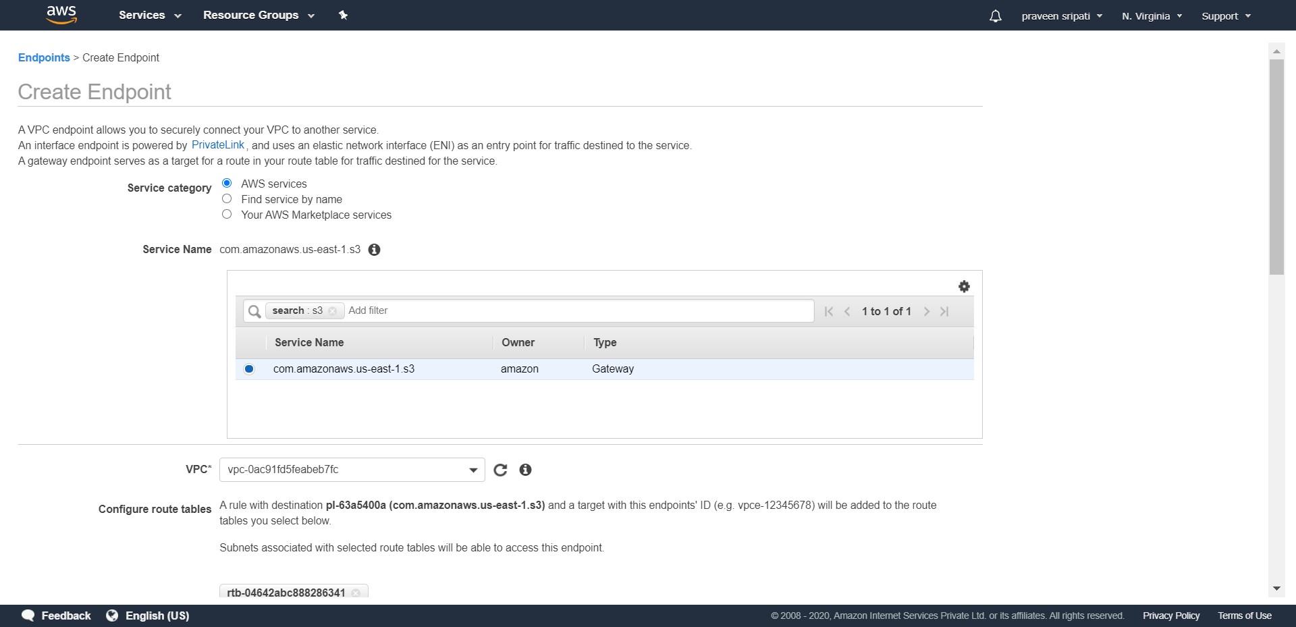
Task: Remove the rtb-04642abc888286341 route table tag
Action: point(356,593)
